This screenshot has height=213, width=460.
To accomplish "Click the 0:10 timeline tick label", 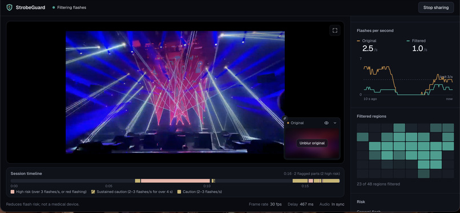I will tap(207, 186).
